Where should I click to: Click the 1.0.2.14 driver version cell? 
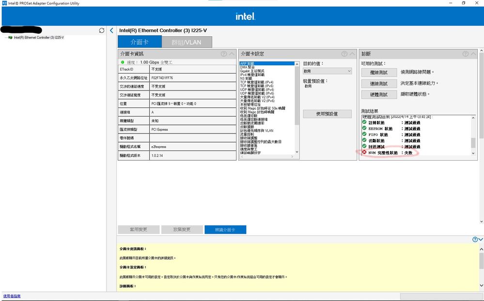point(193,155)
